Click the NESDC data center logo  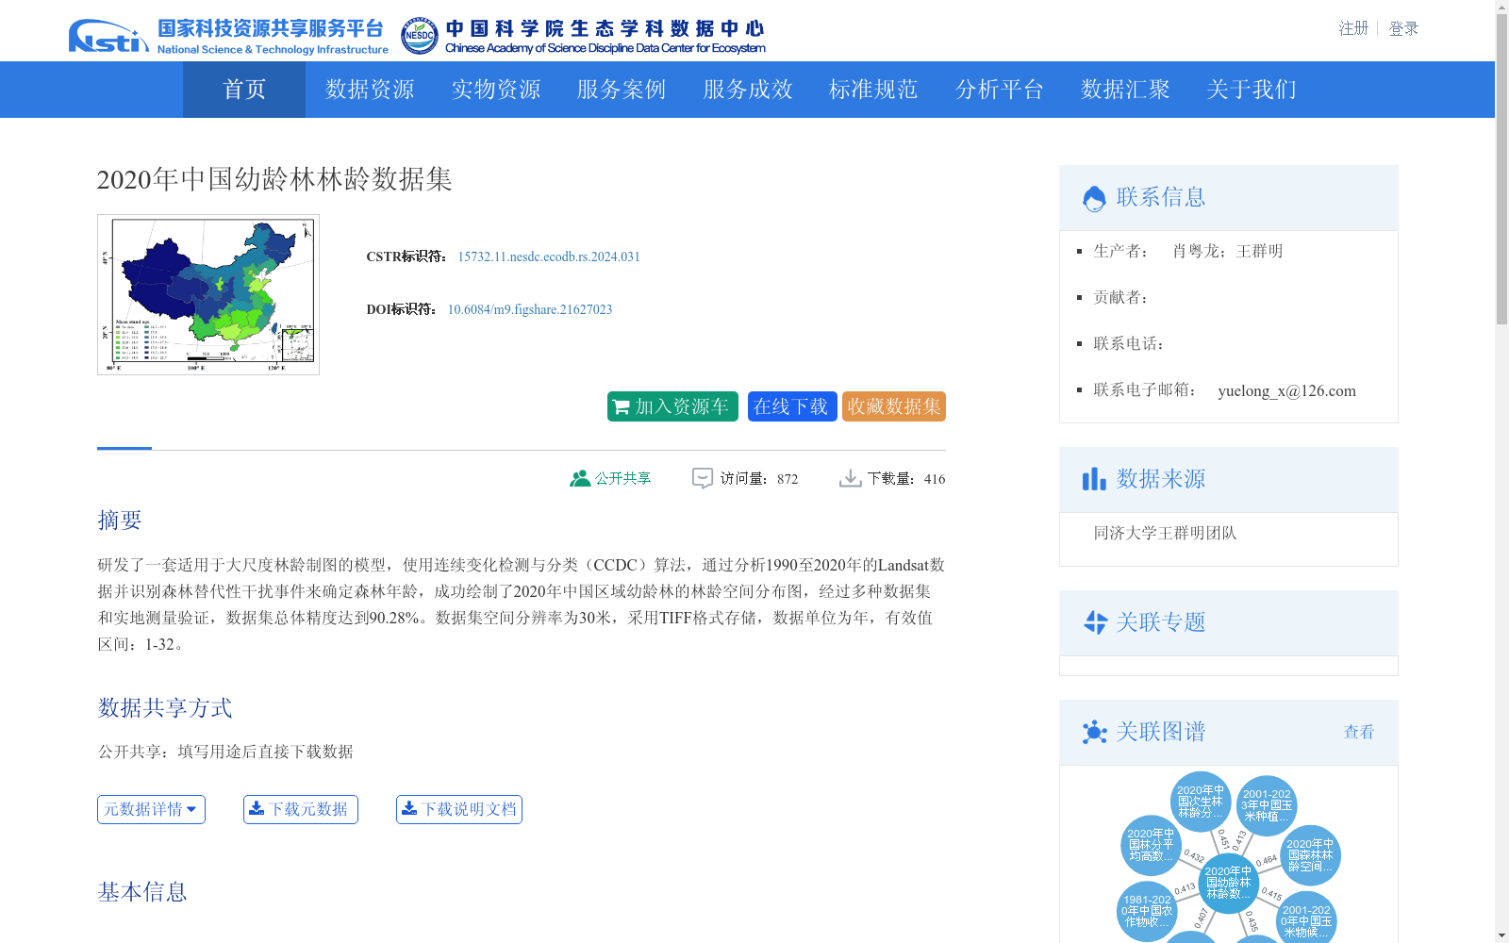pyautogui.click(x=583, y=37)
